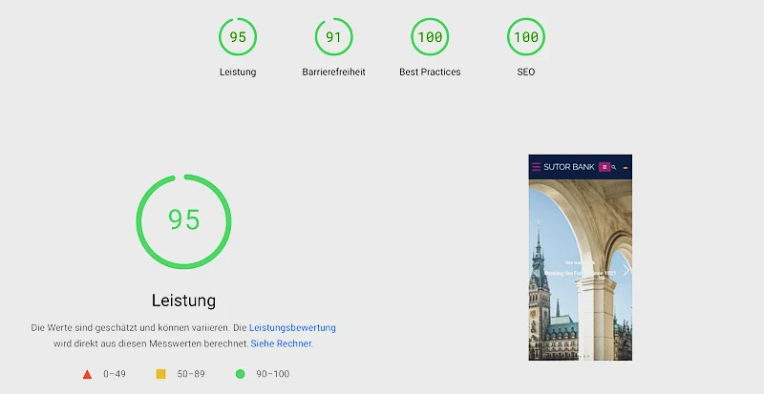Follow the Siehe Rechner link
Screen dimensions: 764x394
(x=281, y=343)
